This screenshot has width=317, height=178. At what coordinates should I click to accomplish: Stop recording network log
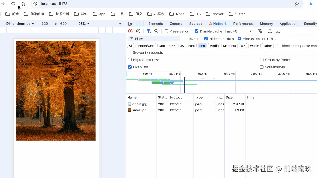130,31
